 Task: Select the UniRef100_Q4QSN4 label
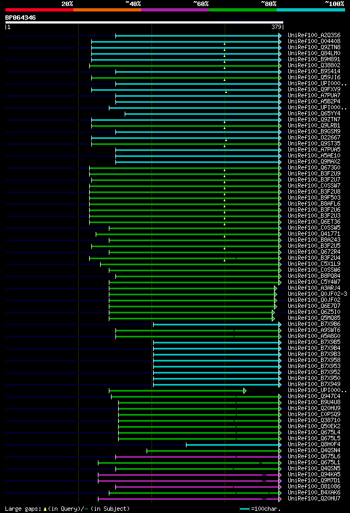tap(314, 451)
